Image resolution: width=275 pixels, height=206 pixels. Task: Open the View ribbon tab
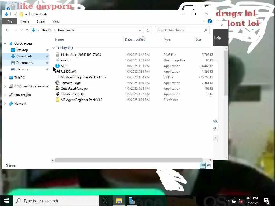coord(56,21)
